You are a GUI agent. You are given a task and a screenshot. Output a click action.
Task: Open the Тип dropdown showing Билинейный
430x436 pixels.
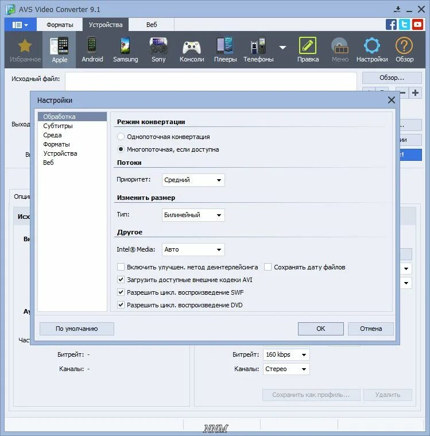click(x=193, y=215)
